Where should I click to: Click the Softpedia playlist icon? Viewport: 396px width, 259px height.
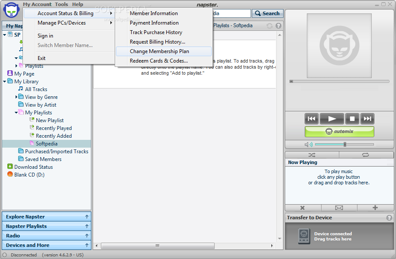tap(32, 143)
